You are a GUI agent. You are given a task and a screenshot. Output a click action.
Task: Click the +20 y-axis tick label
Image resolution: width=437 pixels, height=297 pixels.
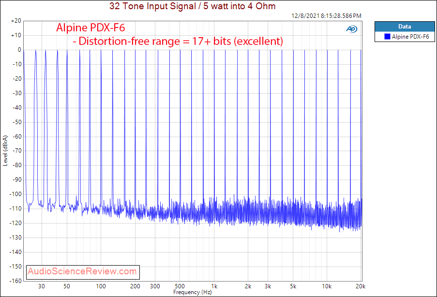(x=16, y=21)
